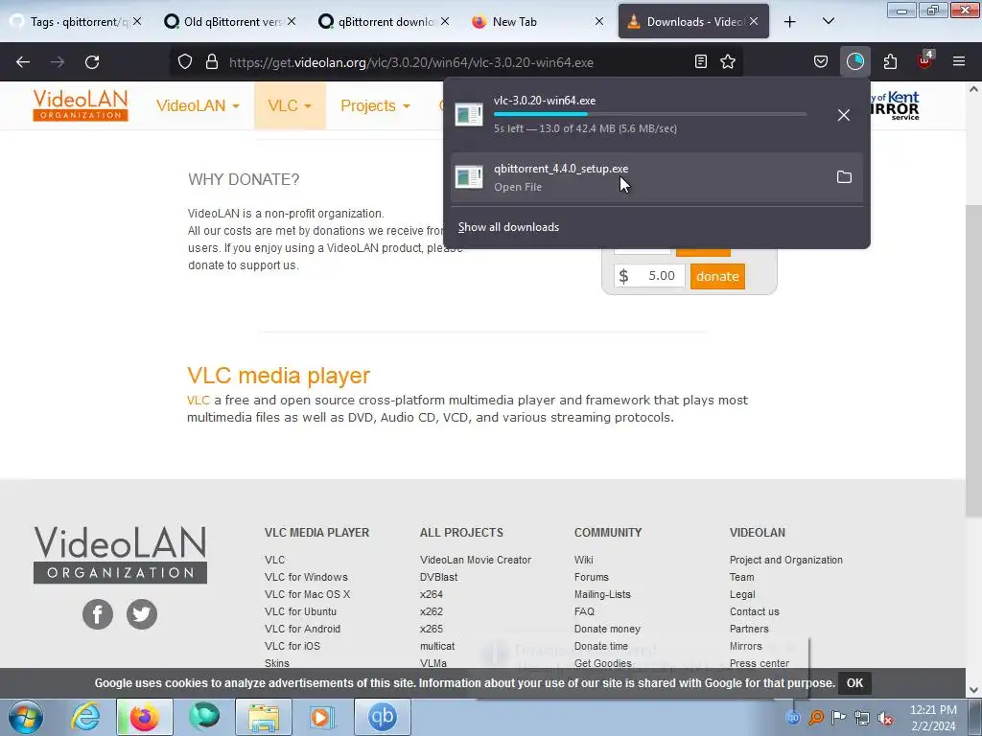Open VLC for Windows footer link
The height and width of the screenshot is (736, 982).
point(306,577)
